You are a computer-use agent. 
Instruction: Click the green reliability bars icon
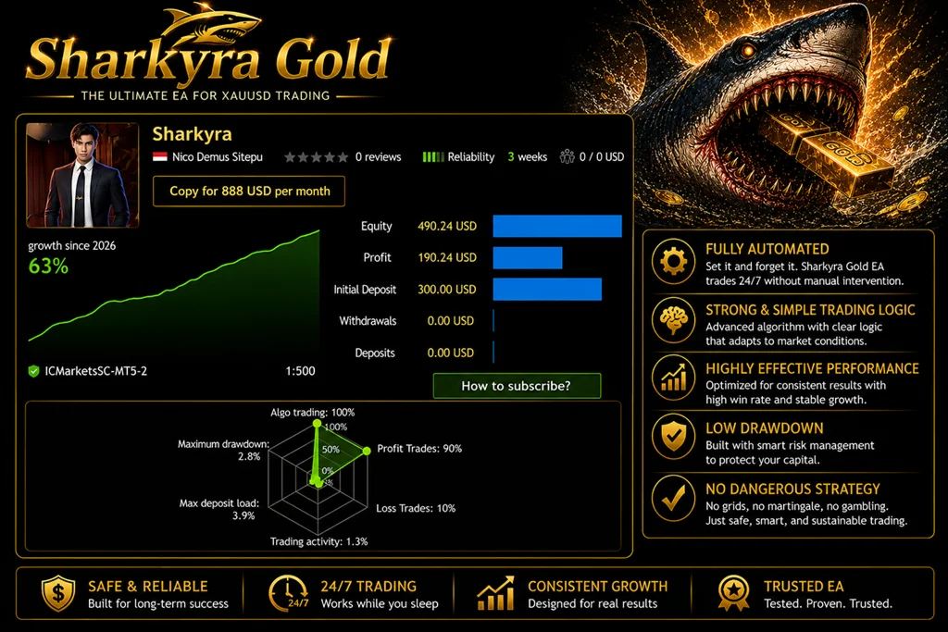click(433, 157)
